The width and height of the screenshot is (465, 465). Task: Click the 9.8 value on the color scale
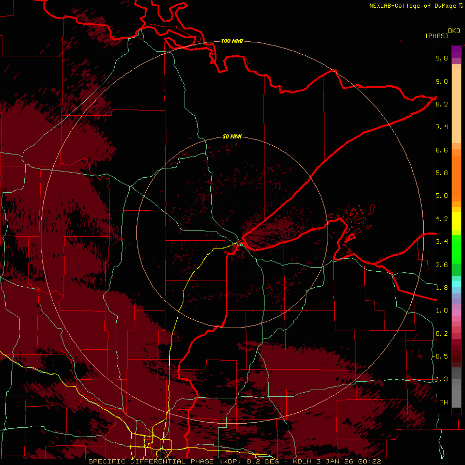point(442,58)
